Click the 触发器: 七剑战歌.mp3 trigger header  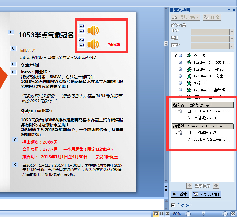(203, 105)
